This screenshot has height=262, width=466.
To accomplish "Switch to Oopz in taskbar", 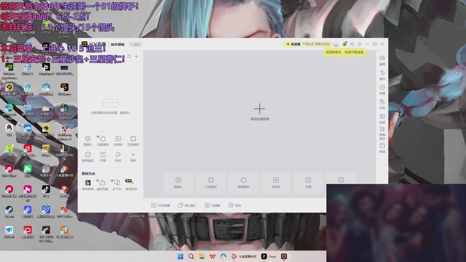I will [269, 256].
